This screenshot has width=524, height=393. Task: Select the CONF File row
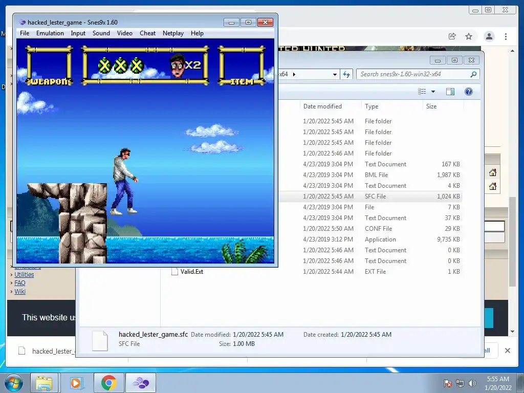click(369, 229)
